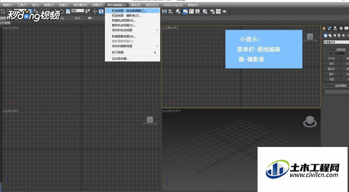Click the 茶壶 teapot button

[x=332, y=79]
